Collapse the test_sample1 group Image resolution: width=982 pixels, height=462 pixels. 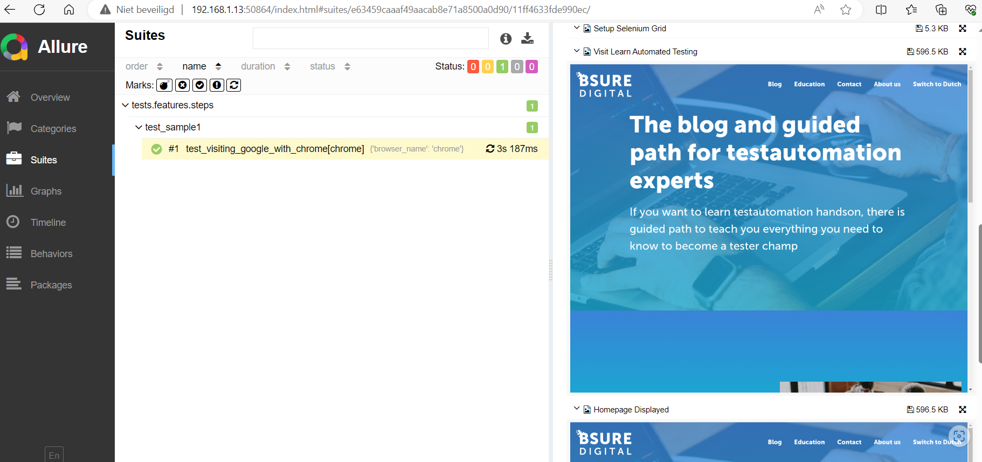click(139, 127)
